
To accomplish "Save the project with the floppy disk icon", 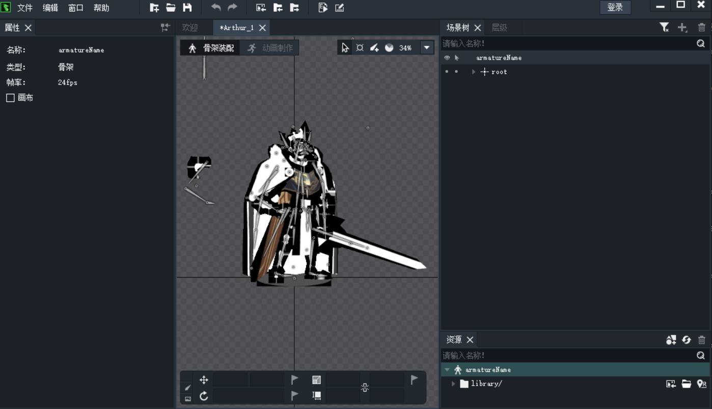I will [x=187, y=8].
